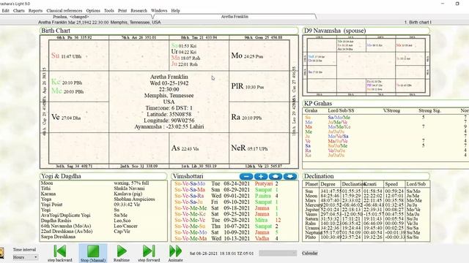Open the Time interval Hours dropdown
469x263 pixels.
coord(25,257)
